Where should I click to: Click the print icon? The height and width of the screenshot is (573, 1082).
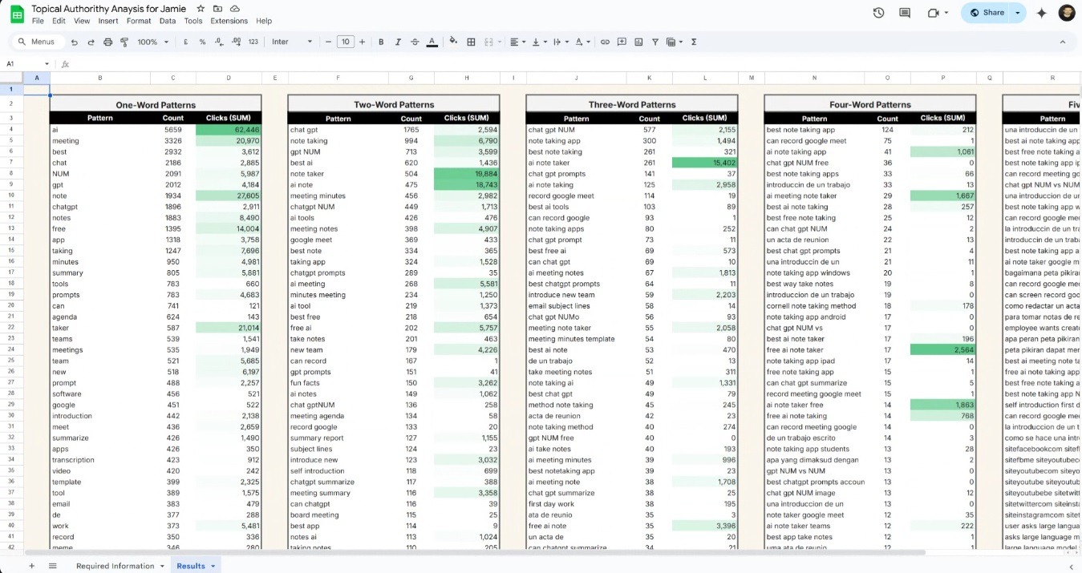[107, 42]
